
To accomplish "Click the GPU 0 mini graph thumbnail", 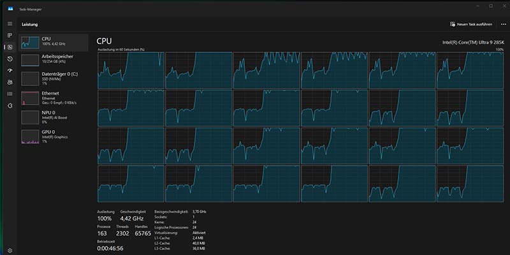I will [x=30, y=137].
